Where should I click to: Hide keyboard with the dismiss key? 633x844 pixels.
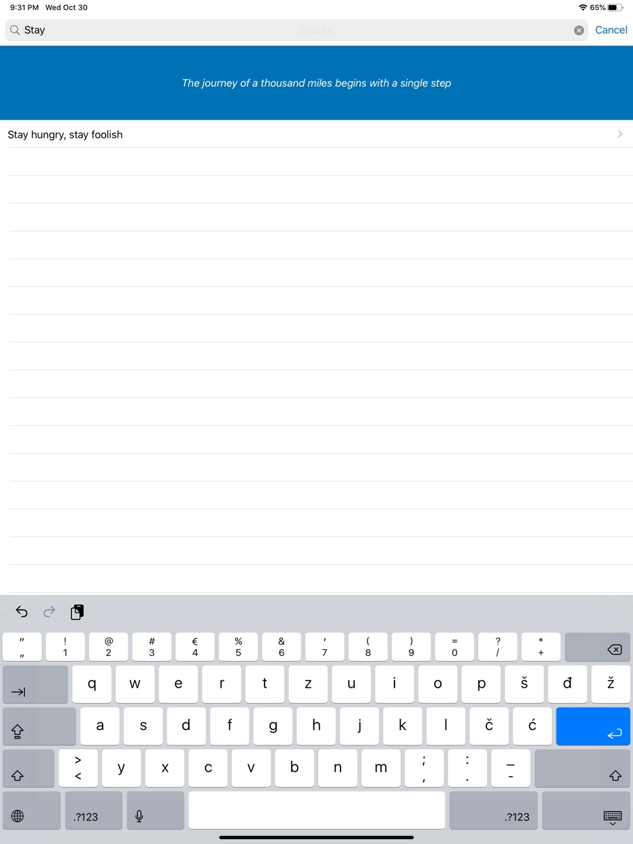coord(586,810)
